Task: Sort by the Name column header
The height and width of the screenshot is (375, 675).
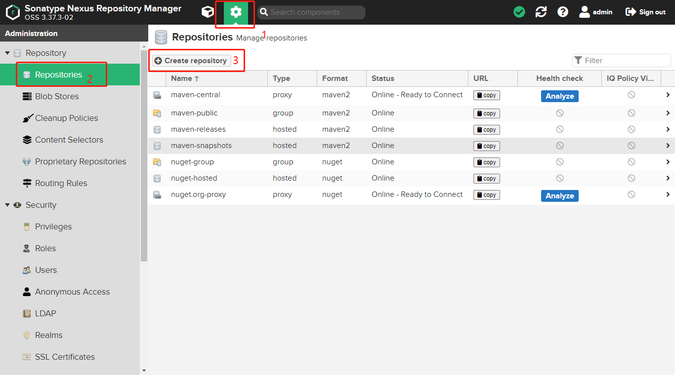Action: [x=216, y=78]
